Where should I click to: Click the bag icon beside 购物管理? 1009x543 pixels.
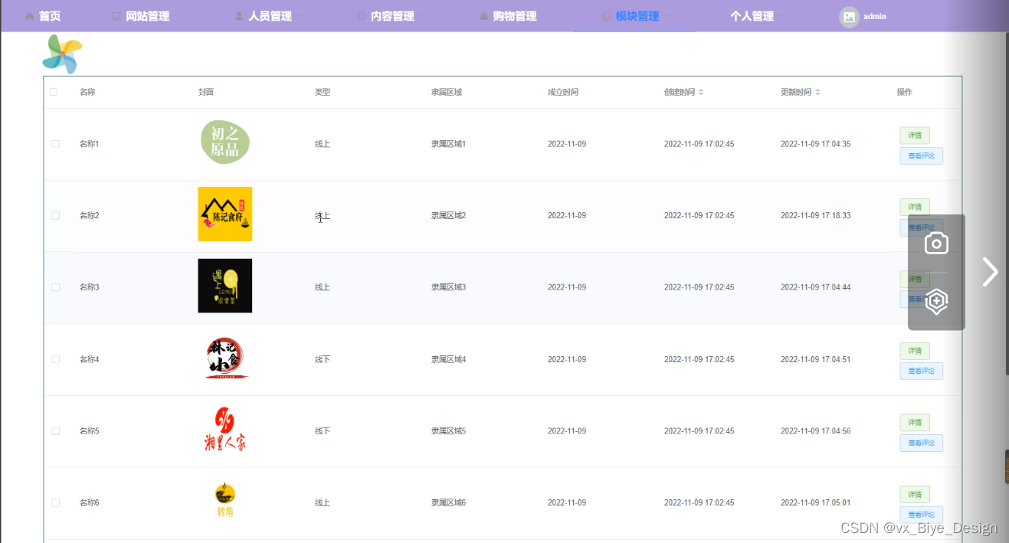(x=484, y=16)
